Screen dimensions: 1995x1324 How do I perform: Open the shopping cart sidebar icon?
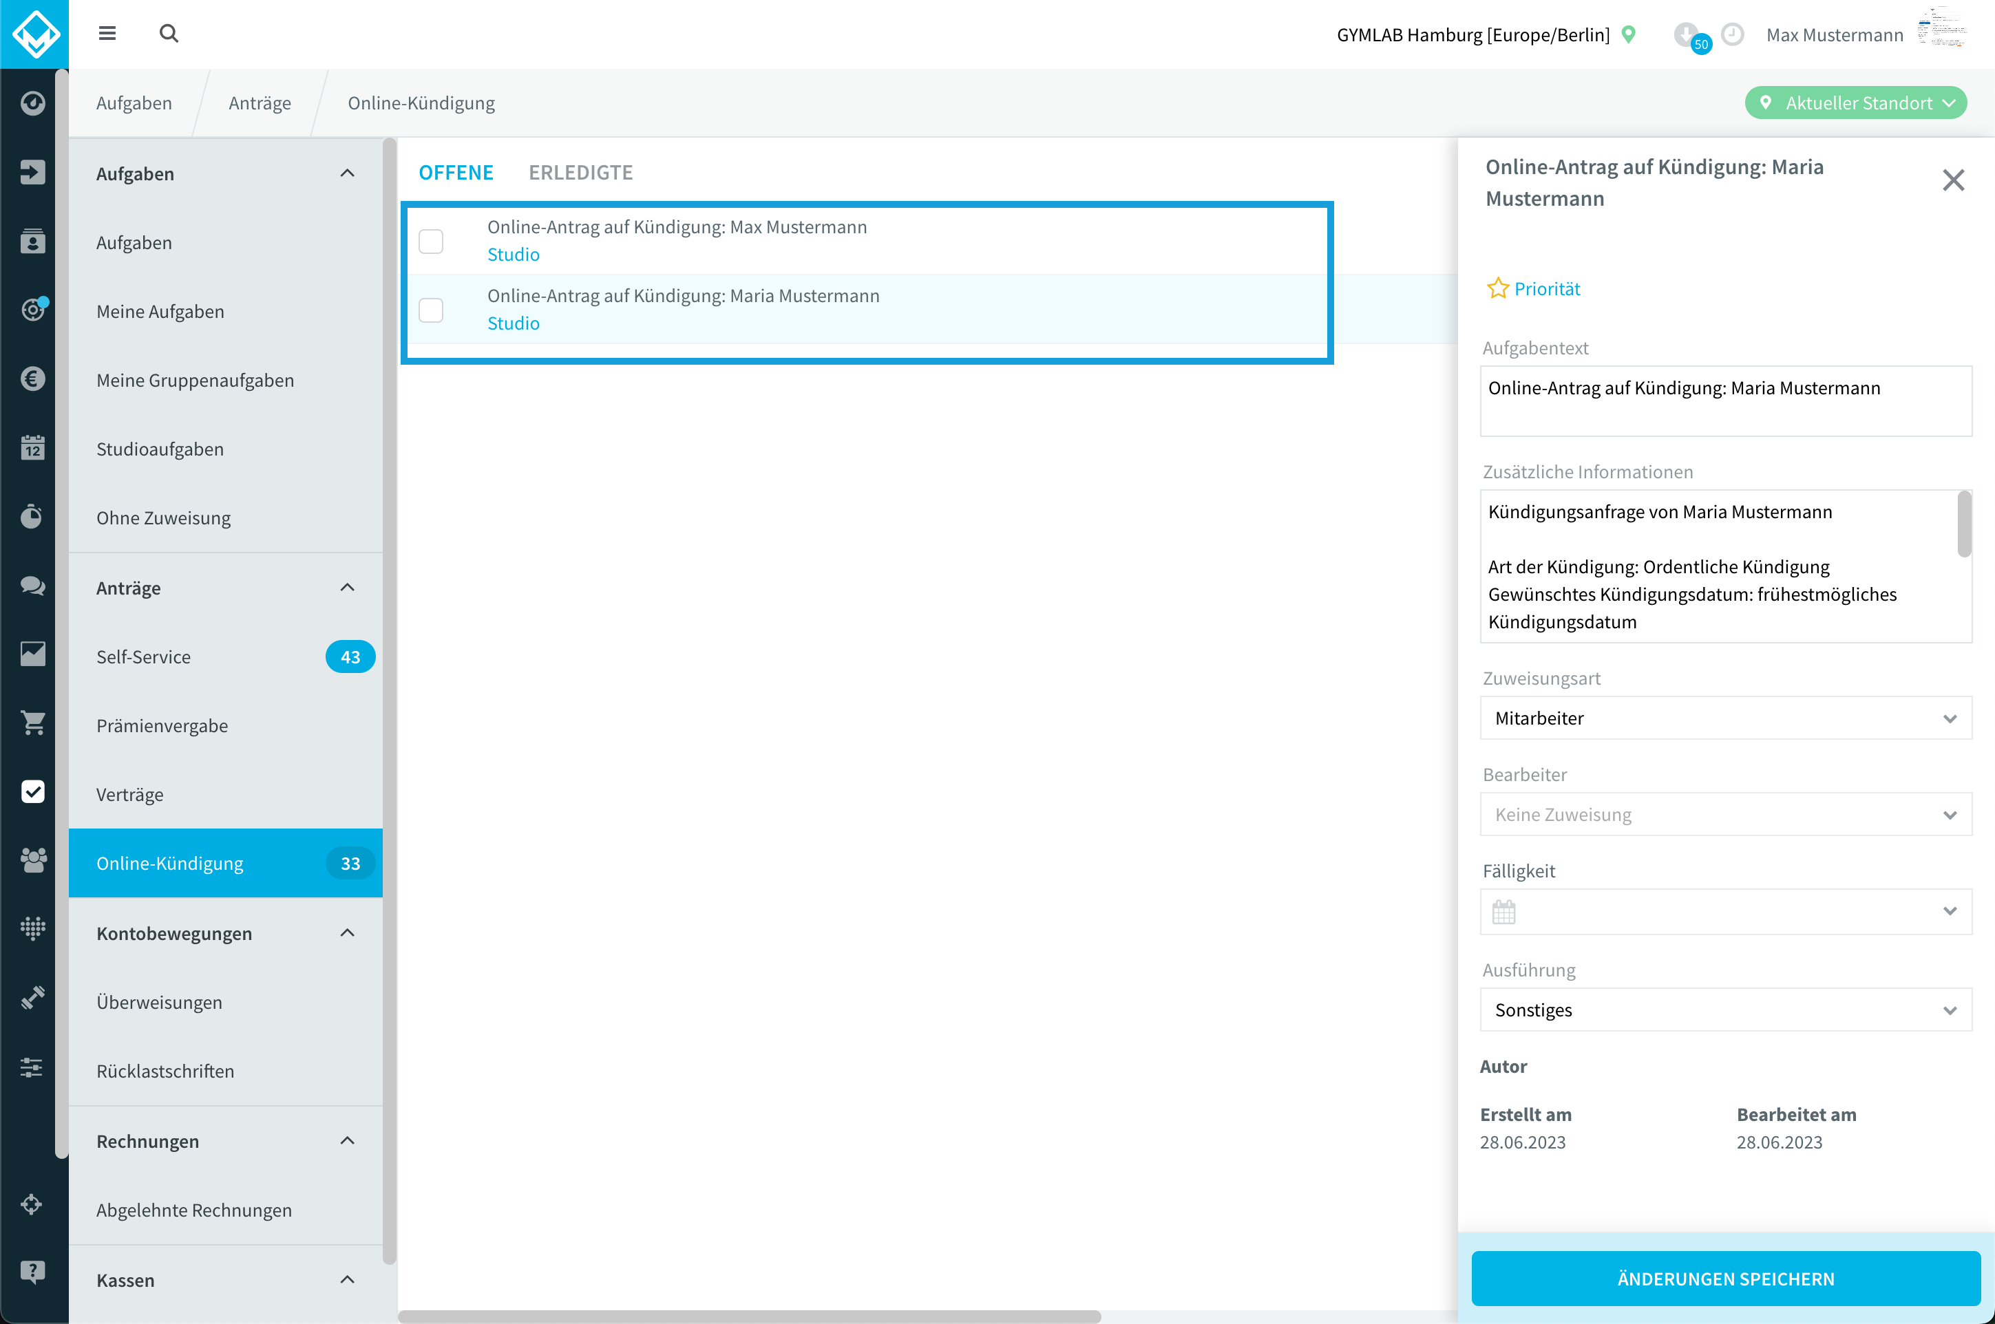pyautogui.click(x=33, y=722)
